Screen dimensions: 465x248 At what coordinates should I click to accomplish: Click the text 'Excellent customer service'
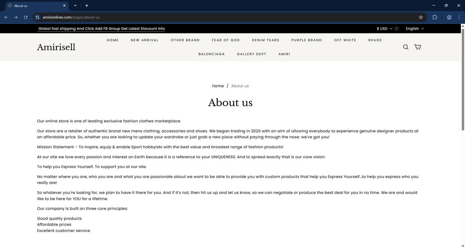coord(64,231)
